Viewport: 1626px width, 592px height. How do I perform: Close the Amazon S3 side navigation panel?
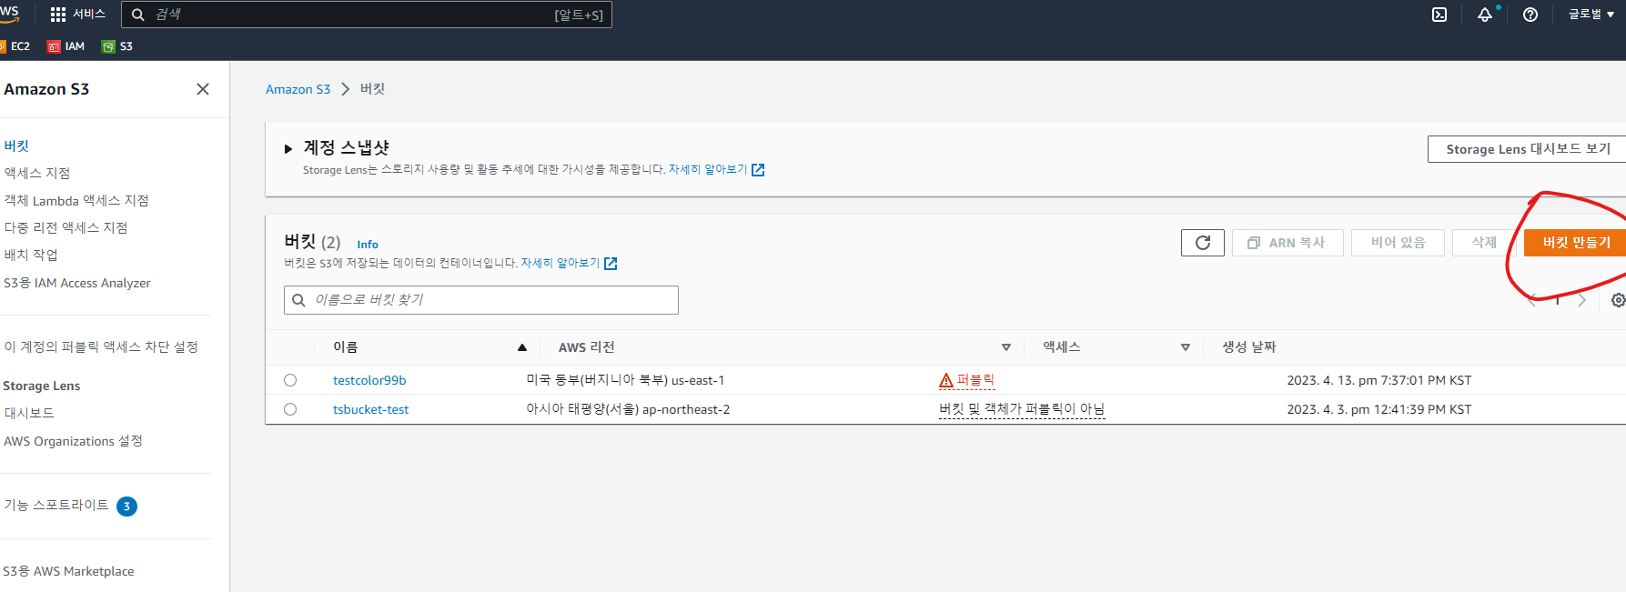[203, 89]
